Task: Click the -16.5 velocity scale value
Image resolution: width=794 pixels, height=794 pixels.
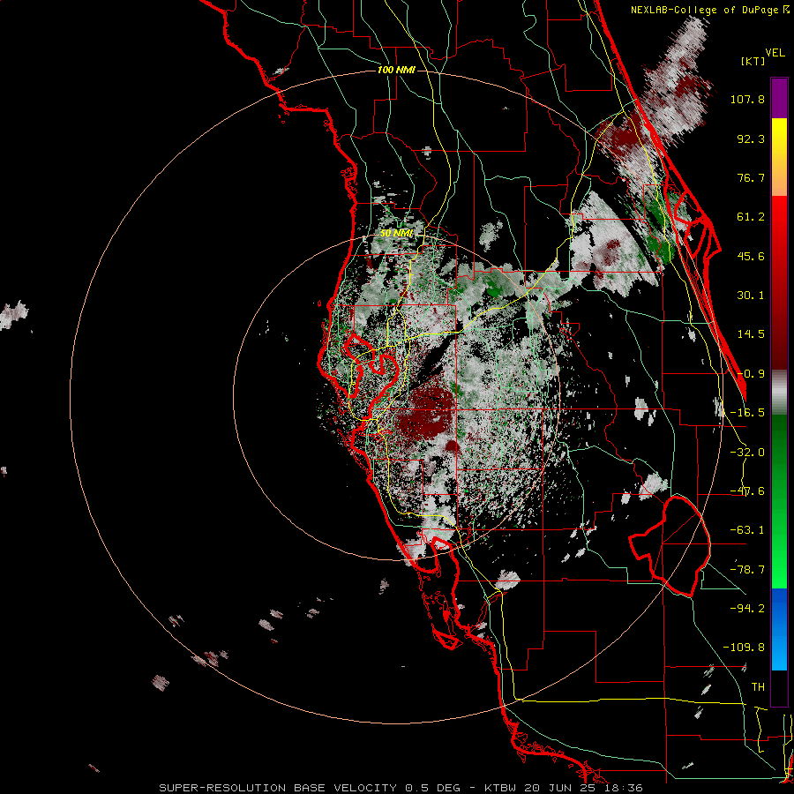Action: click(747, 413)
